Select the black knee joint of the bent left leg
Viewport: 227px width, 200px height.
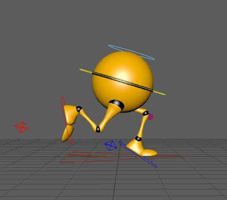tap(98, 129)
